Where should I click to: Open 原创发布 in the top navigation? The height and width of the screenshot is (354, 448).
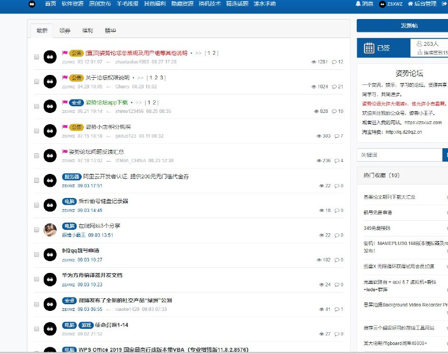pyautogui.click(x=100, y=4)
